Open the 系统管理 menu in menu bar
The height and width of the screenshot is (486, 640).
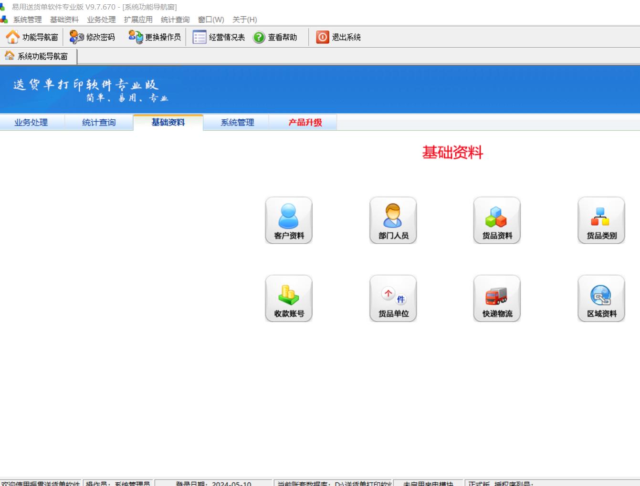(28, 20)
